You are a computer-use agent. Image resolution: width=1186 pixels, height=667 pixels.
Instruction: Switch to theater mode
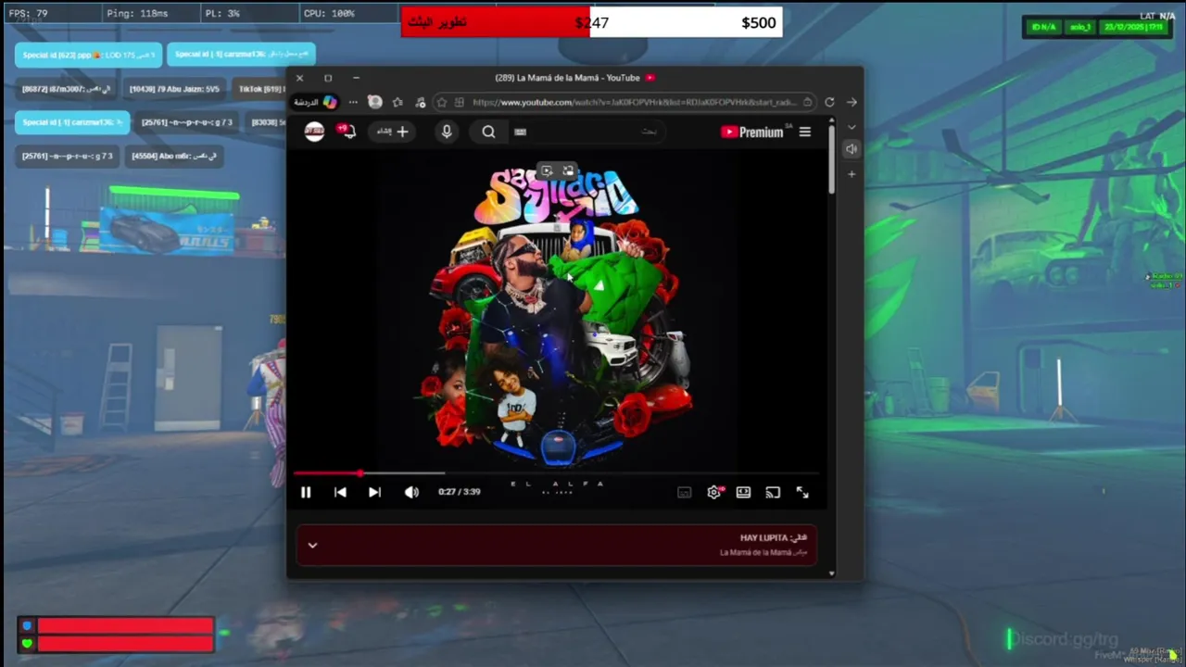(743, 492)
